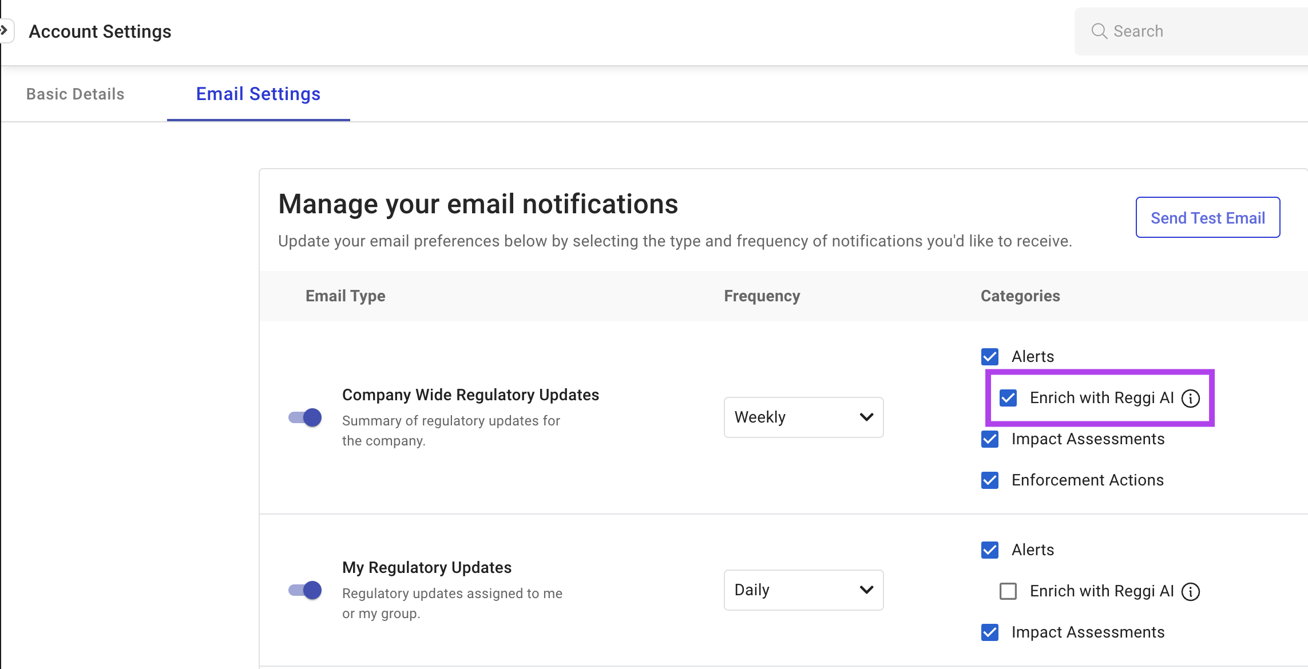Screen dimensions: 1308x669
Task: Uncheck Impact Assessments for My Regulatory Updates
Action: (x=990, y=632)
